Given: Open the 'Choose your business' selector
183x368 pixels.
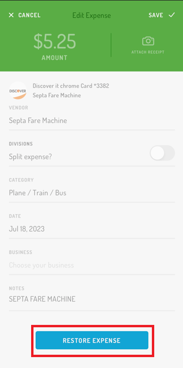Looking at the screenshot, I should [92, 265].
